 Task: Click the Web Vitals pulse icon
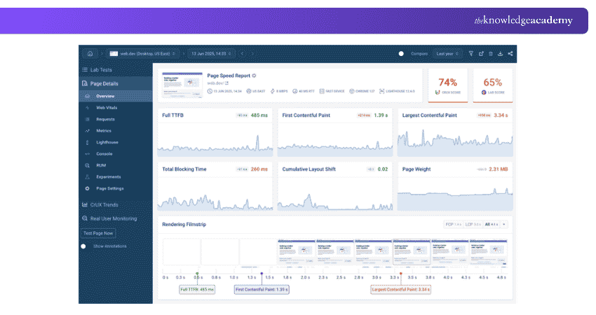click(x=87, y=108)
